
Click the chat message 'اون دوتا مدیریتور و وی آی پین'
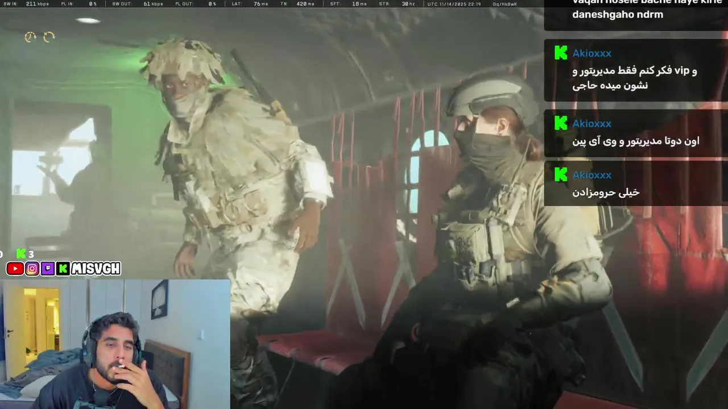pyautogui.click(x=636, y=141)
